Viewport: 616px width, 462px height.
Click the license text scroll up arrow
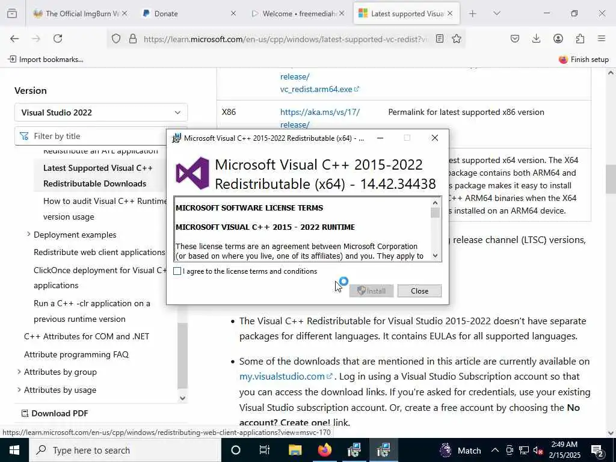(435, 203)
